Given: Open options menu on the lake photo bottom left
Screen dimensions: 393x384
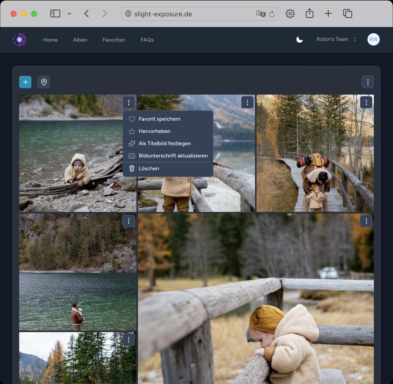Looking at the screenshot, I should [x=129, y=221].
